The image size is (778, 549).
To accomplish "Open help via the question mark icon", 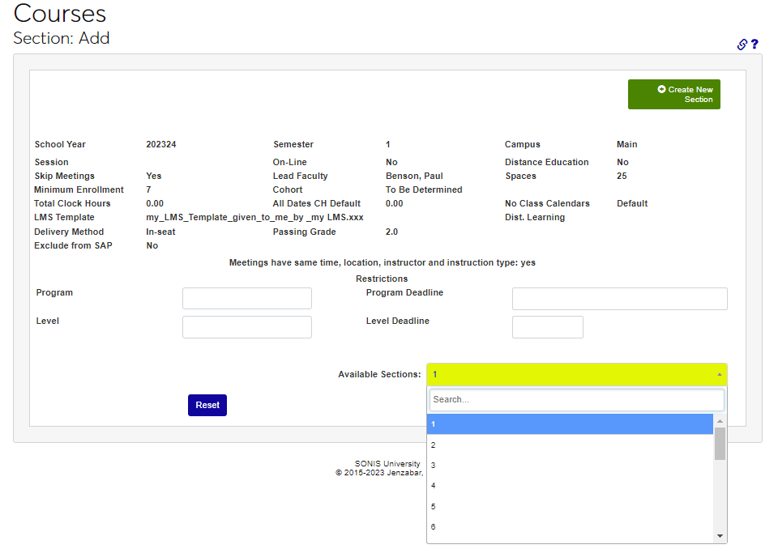I will click(754, 45).
